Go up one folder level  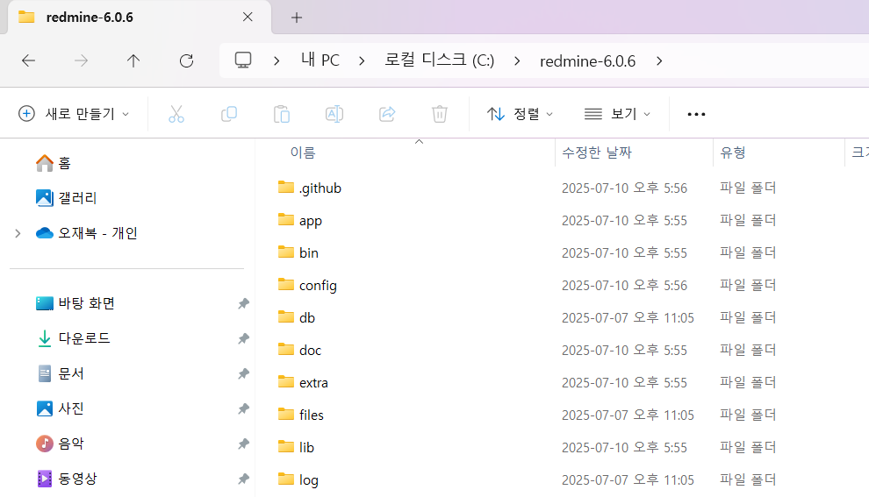133,60
